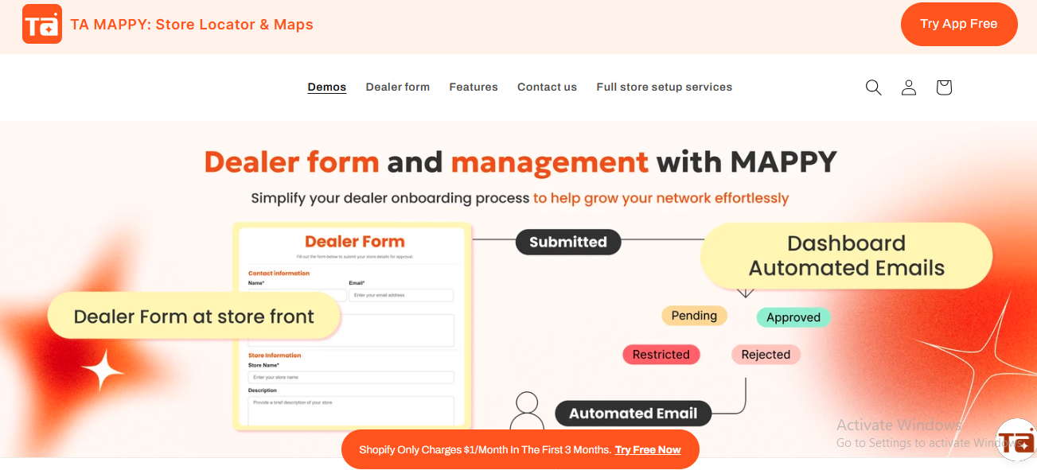The height and width of the screenshot is (470, 1037).
Task: Click the Dashboard Automated Emails bubble
Action: coord(847,255)
